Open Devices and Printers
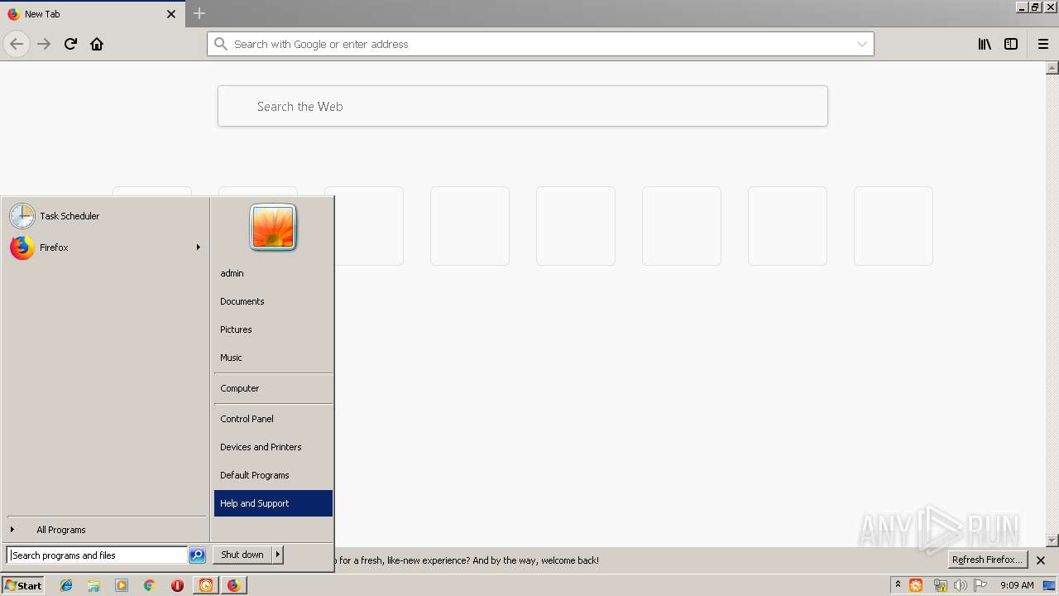This screenshot has height=596, width=1059. (273, 447)
